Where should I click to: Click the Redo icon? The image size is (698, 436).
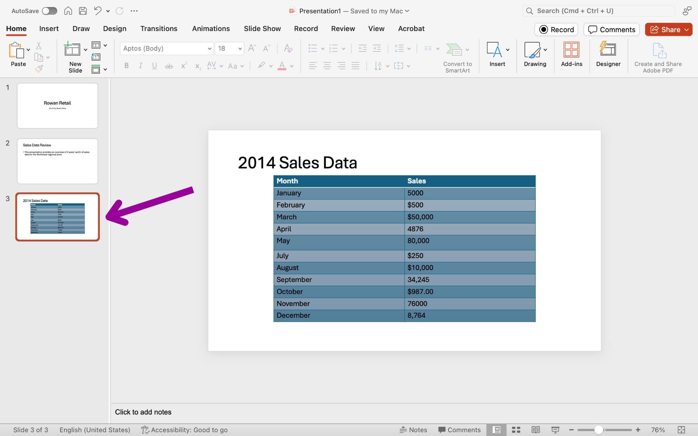tap(119, 11)
